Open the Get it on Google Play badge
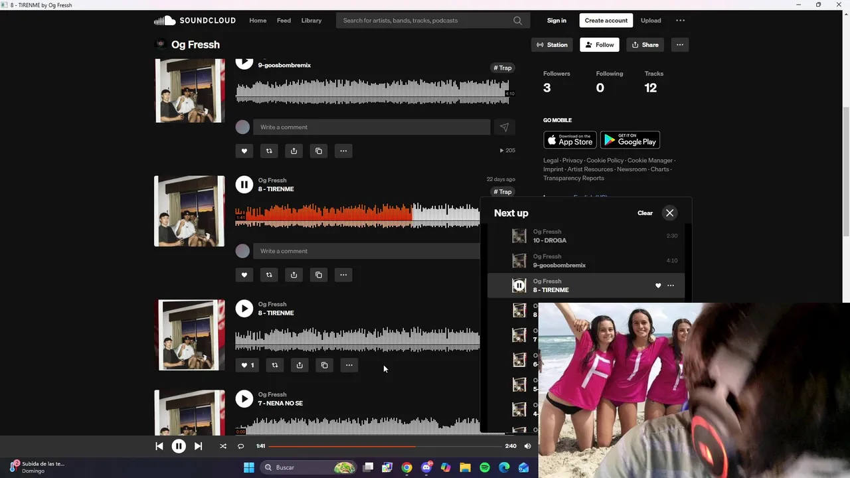 coord(630,140)
